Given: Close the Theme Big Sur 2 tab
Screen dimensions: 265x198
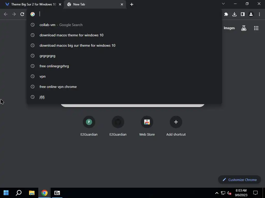Looking at the screenshot, I should pos(60,4).
